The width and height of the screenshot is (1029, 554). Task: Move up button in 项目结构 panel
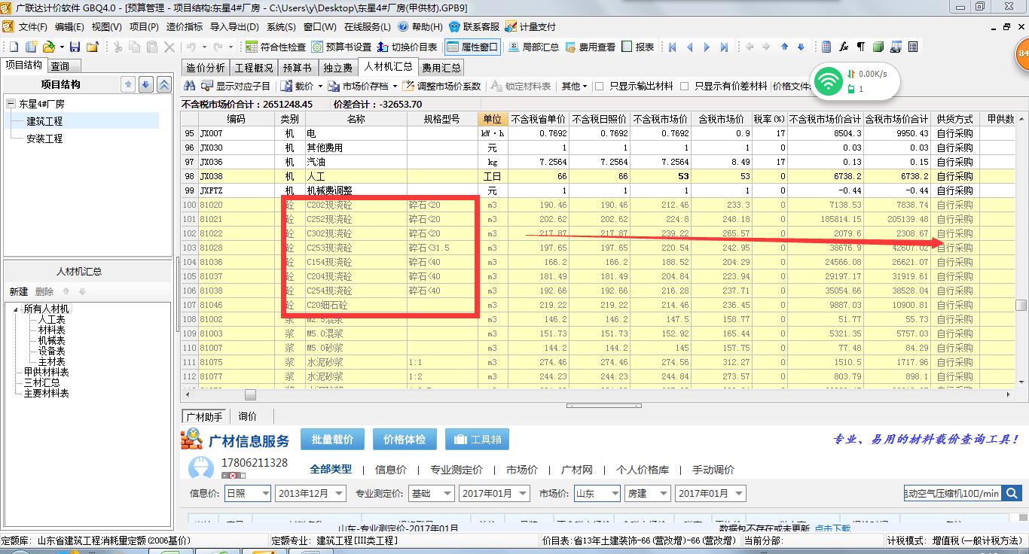129,84
